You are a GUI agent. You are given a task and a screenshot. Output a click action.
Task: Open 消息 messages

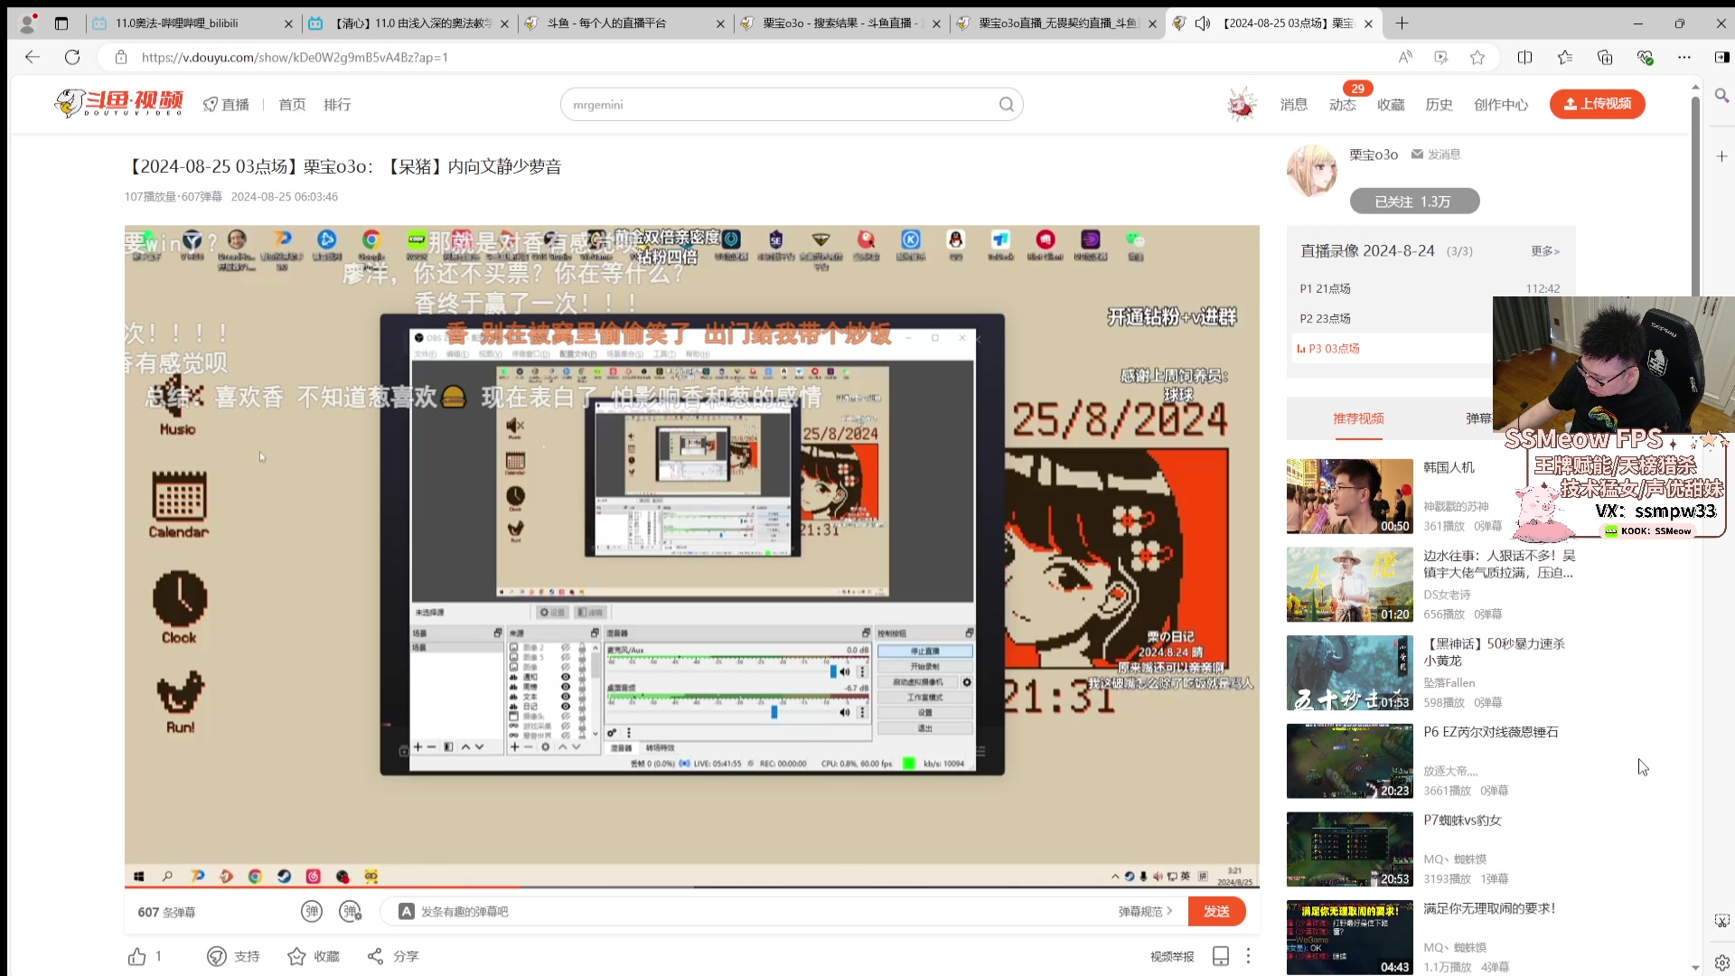pos(1294,105)
